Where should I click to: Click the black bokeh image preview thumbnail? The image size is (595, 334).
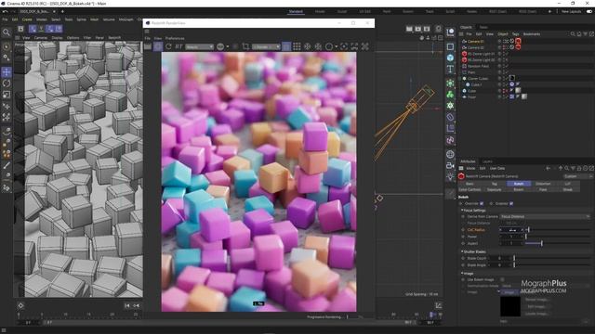coord(510,306)
